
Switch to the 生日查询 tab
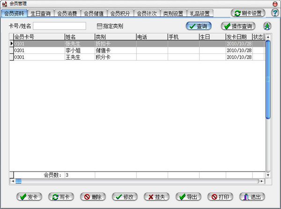point(41,14)
